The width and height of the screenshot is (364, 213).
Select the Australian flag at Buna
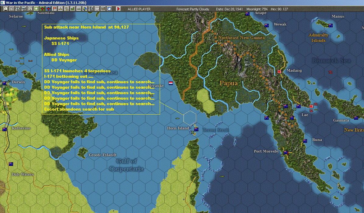[305, 141]
